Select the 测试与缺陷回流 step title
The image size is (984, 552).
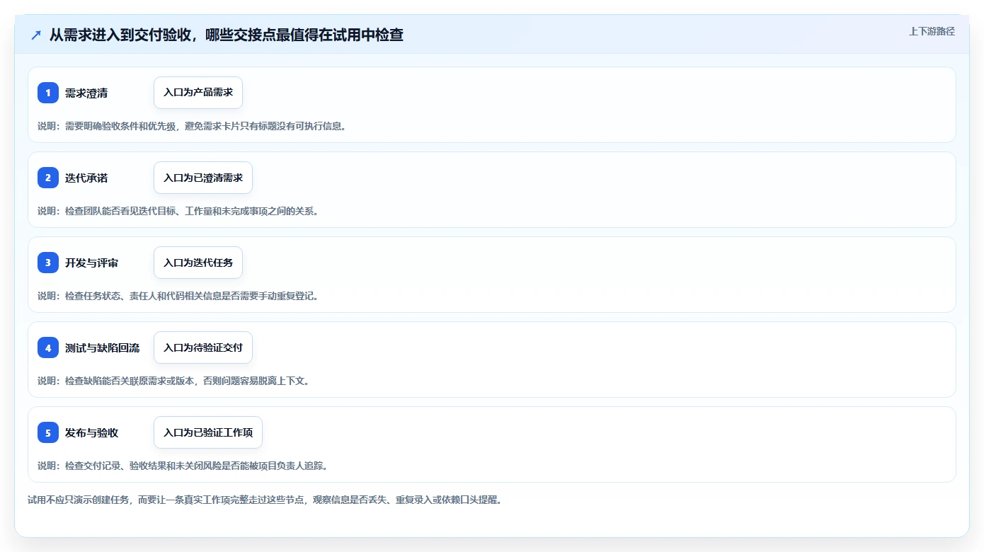(102, 347)
